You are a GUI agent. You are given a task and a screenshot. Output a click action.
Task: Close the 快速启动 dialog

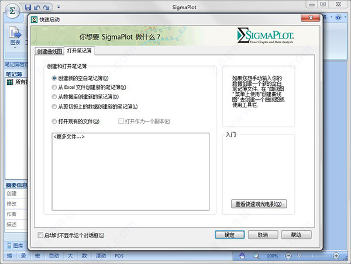(310, 18)
